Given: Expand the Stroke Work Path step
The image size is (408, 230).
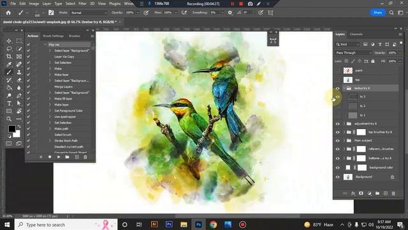Looking at the screenshot, I should [x=50, y=141].
